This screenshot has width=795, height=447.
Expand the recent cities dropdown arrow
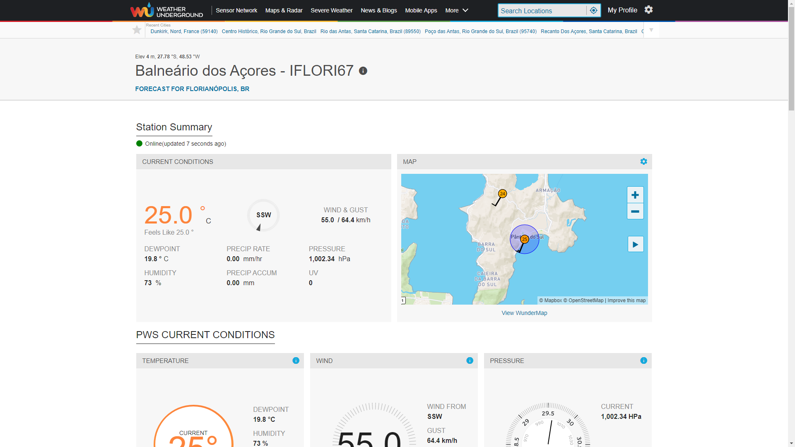click(x=651, y=30)
